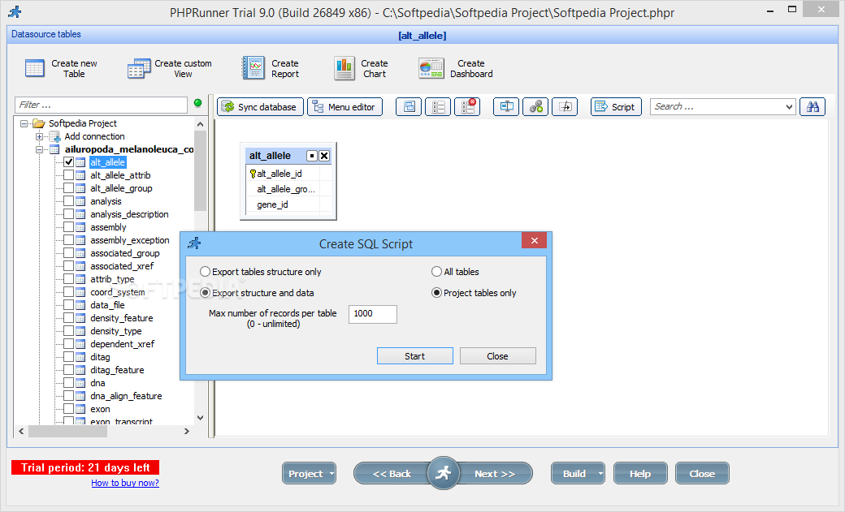Viewport: 845px width, 512px height.
Task: Collapse the ailuropoda_melanoleuca database node
Action: tap(39, 149)
